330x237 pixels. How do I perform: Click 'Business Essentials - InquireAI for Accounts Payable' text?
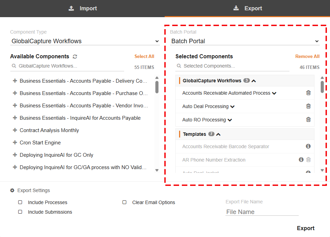click(80, 118)
